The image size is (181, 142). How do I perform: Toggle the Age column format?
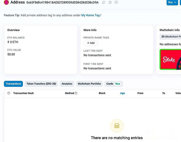pyautogui.click(x=122, y=93)
